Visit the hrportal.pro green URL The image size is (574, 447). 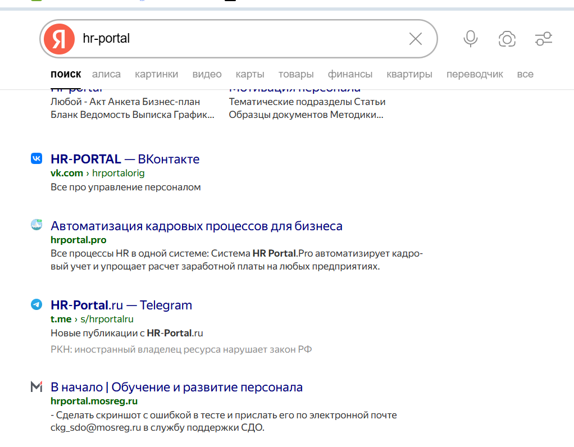(78, 240)
